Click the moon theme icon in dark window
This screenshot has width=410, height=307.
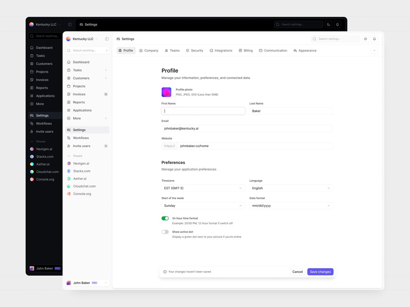pyautogui.click(x=328, y=25)
